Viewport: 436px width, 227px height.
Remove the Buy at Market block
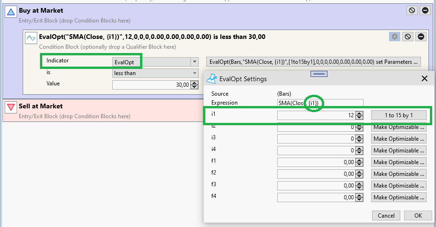tap(425, 10)
